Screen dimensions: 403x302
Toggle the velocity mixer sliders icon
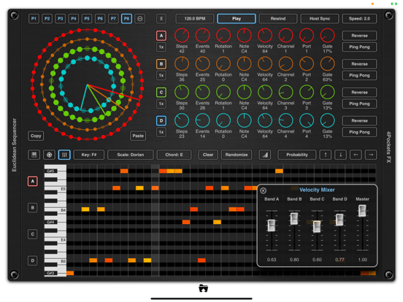click(x=64, y=155)
